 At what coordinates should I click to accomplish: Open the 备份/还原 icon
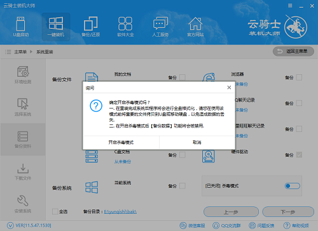[90, 23]
